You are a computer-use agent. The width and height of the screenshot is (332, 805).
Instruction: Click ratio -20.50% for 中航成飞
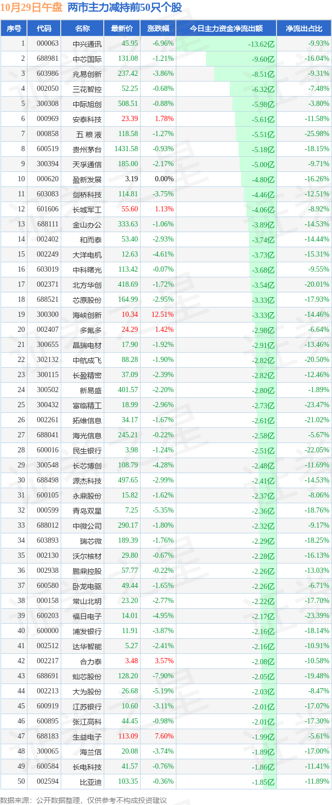(x=317, y=360)
